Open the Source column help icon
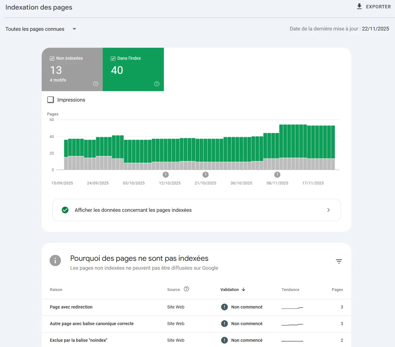 click(x=186, y=289)
